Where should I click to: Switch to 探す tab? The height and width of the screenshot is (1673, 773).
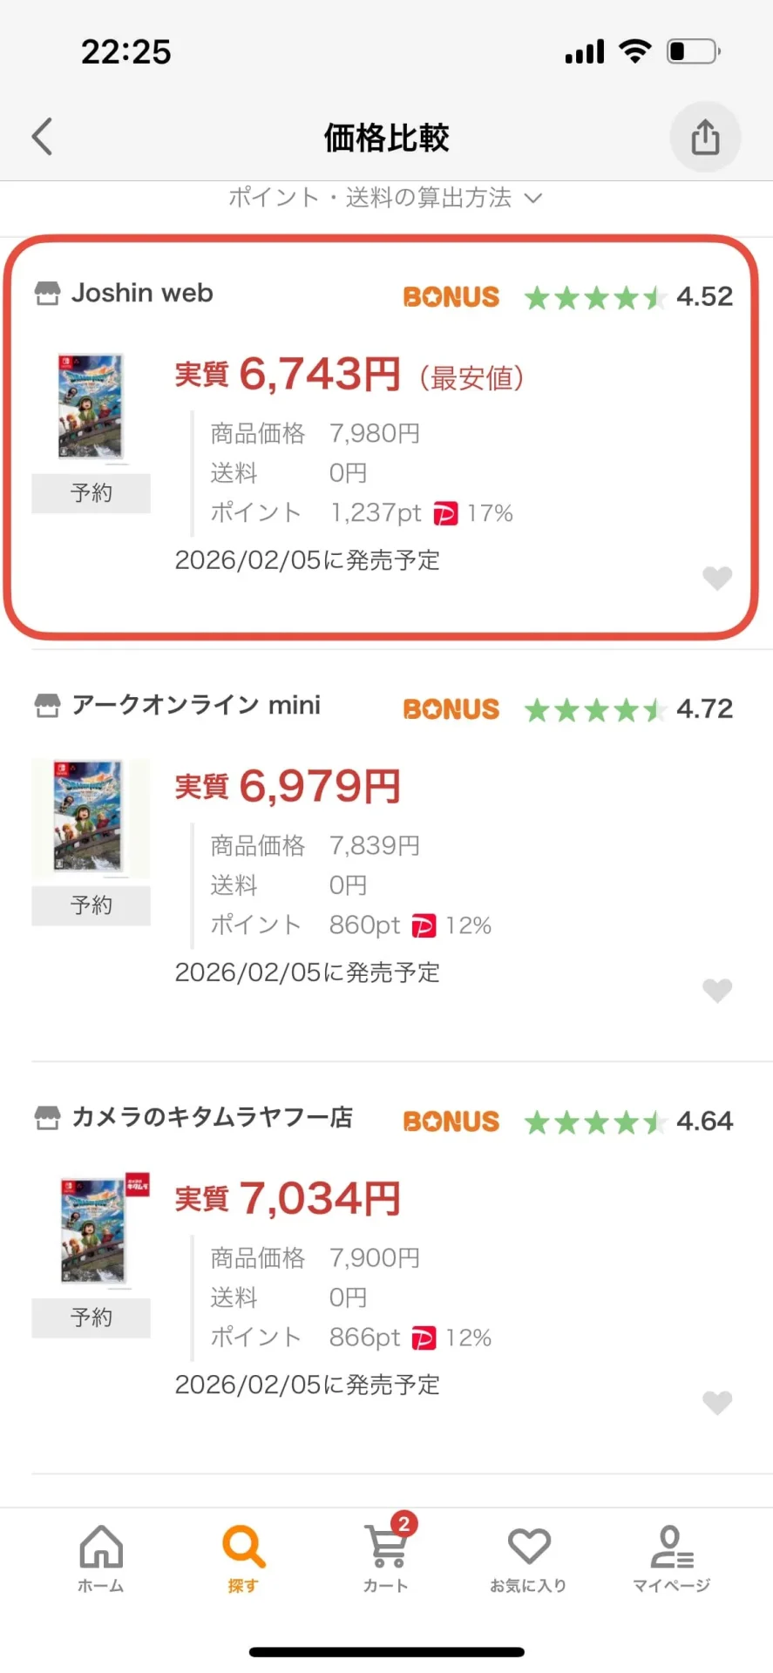click(243, 1558)
